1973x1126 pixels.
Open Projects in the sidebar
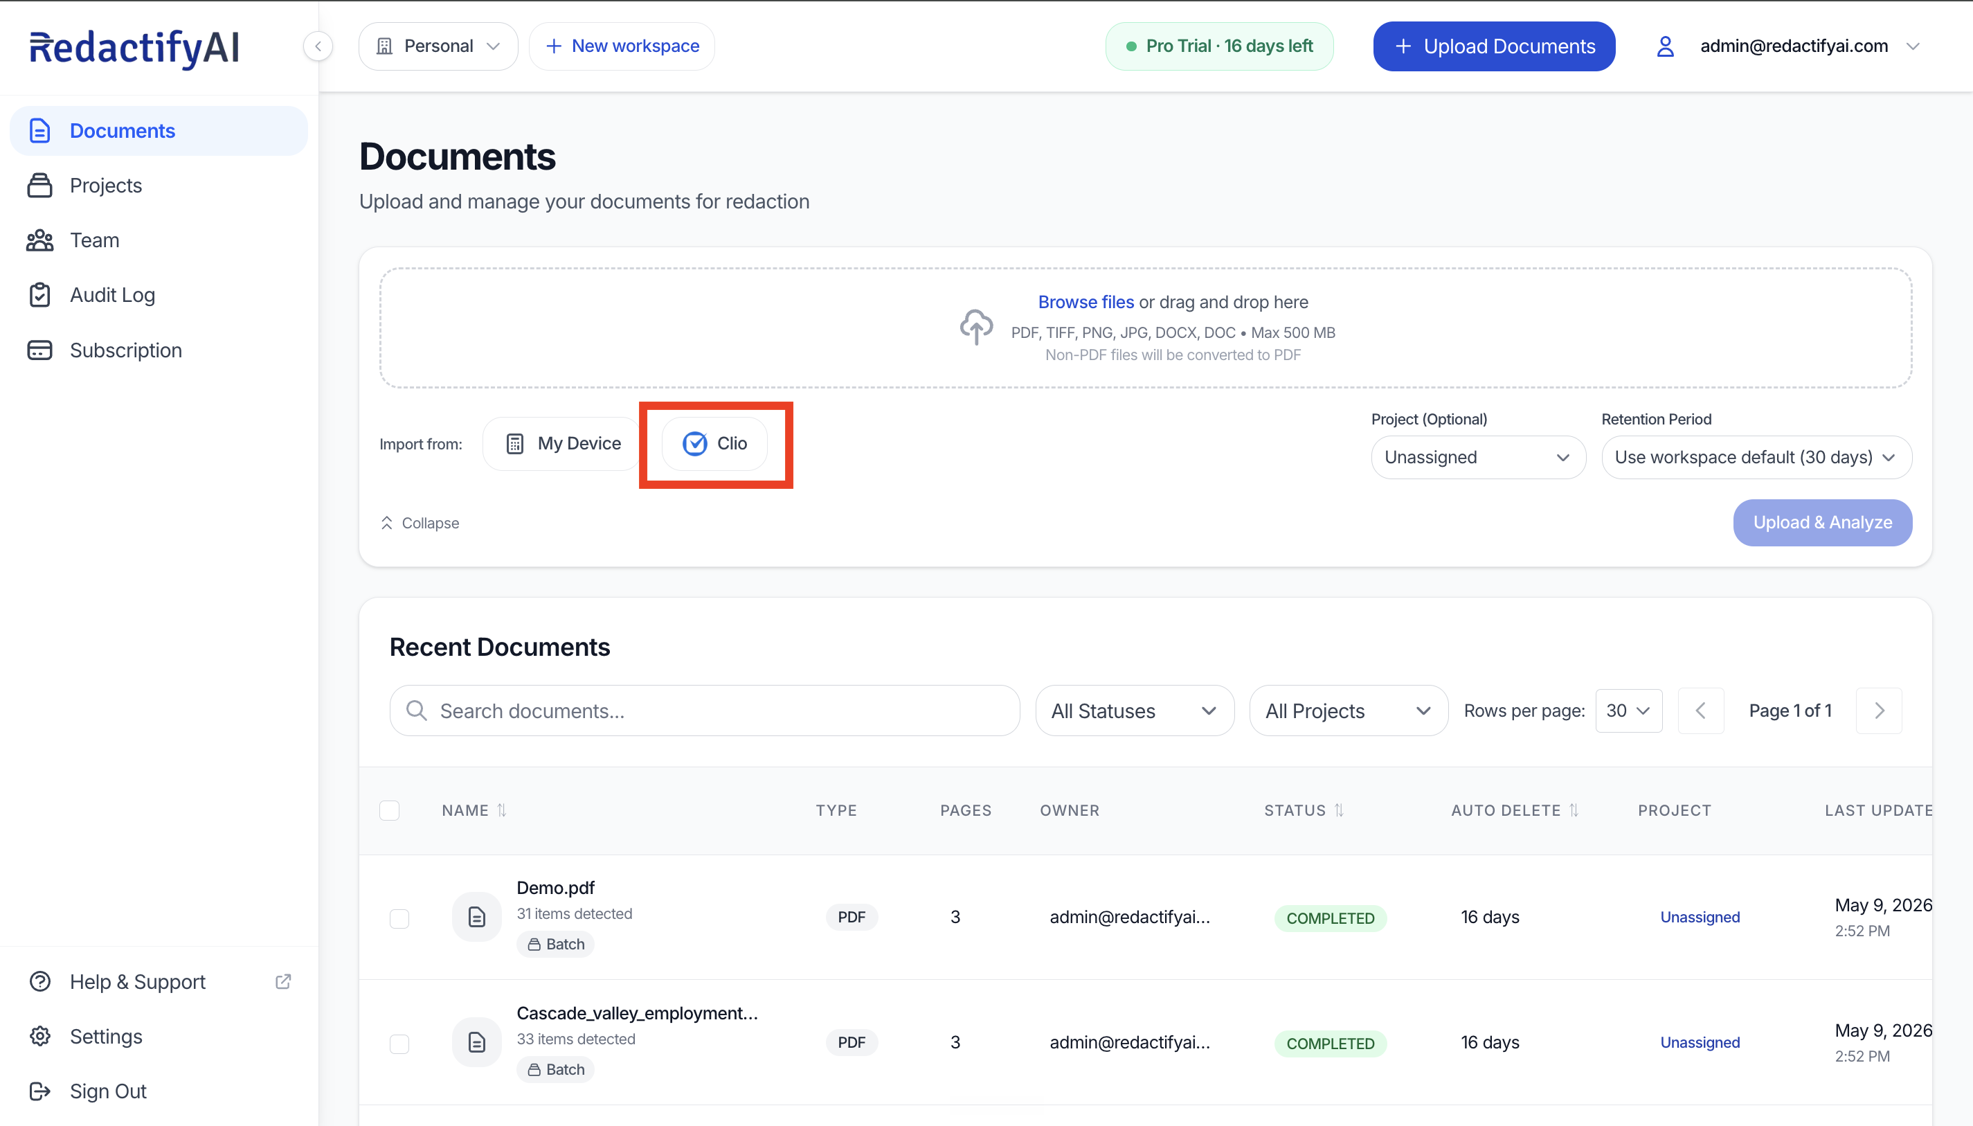(x=159, y=186)
